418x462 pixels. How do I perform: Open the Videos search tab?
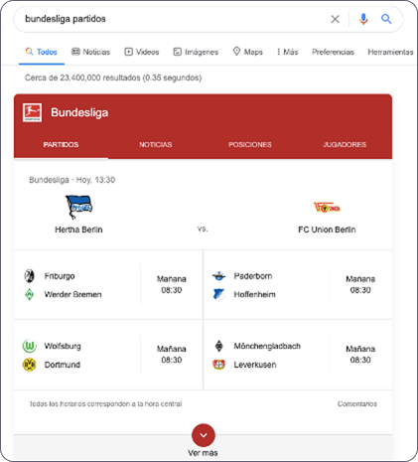(x=142, y=52)
